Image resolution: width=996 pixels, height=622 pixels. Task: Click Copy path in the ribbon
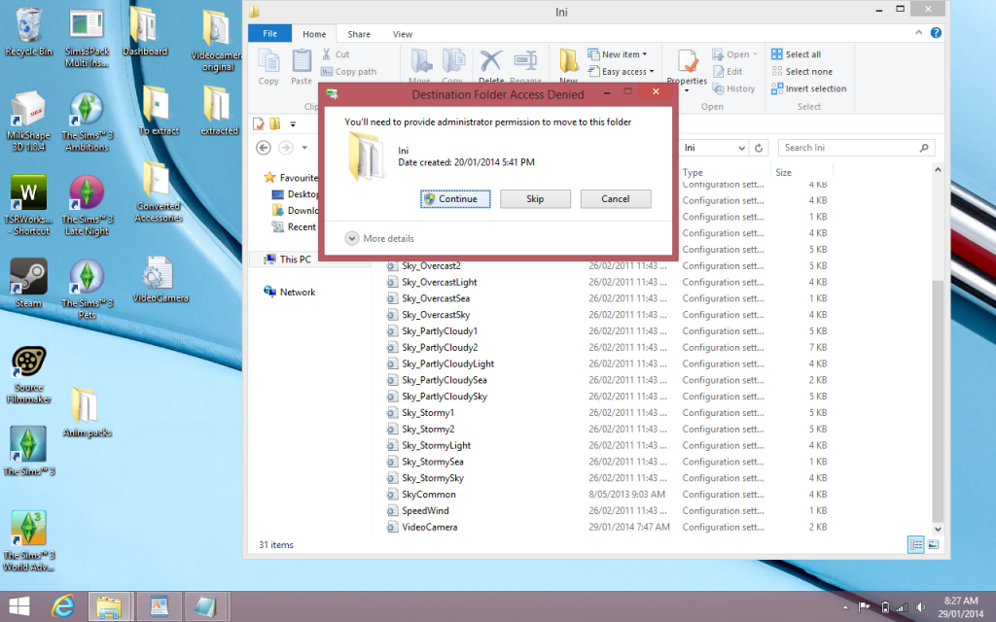point(349,72)
